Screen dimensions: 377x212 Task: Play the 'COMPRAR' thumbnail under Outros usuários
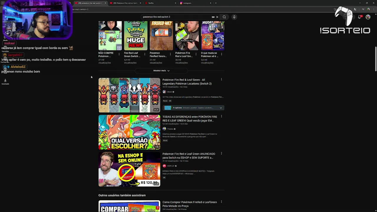click(129, 206)
